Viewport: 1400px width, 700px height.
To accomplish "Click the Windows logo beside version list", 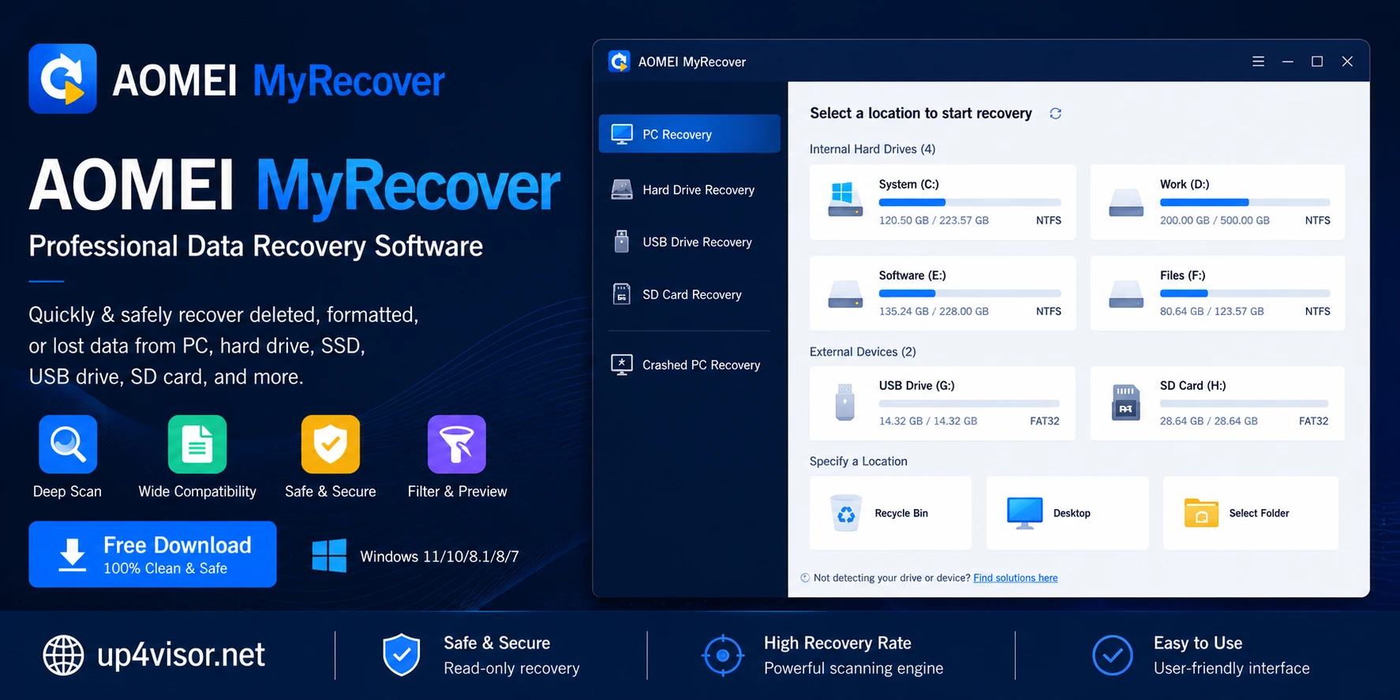I will click(329, 556).
